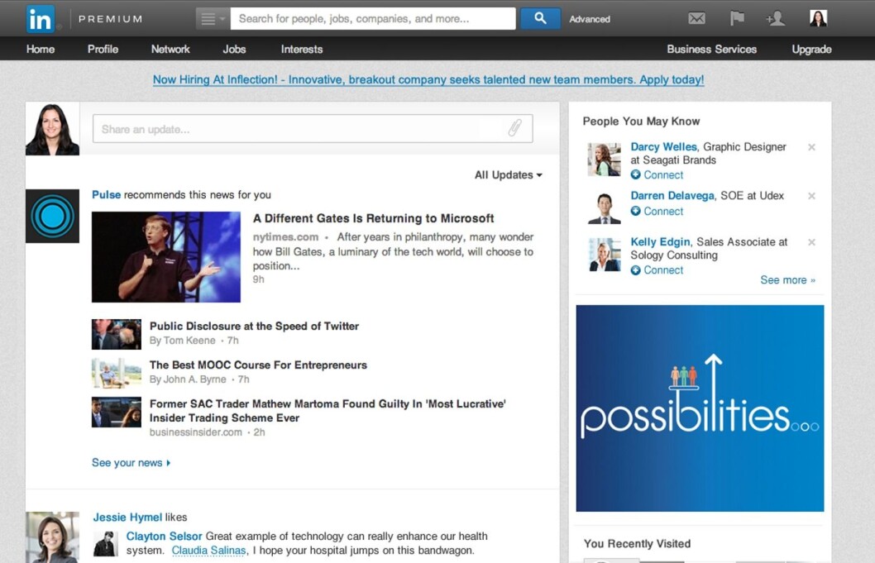Open Darcy Welles' profile name
The height and width of the screenshot is (563, 875).
pyautogui.click(x=663, y=147)
